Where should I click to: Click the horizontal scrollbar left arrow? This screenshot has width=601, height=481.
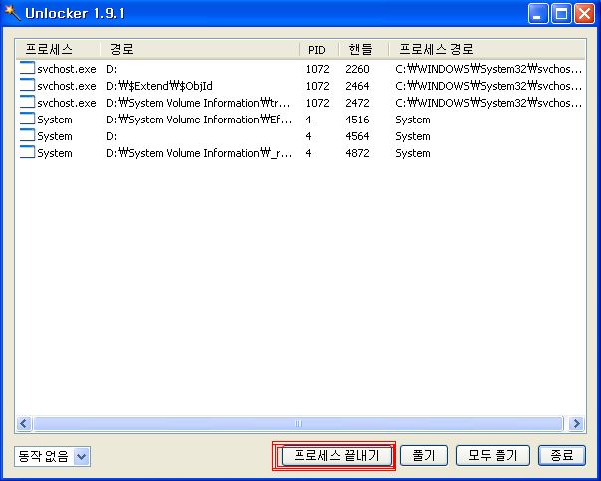pyautogui.click(x=24, y=424)
